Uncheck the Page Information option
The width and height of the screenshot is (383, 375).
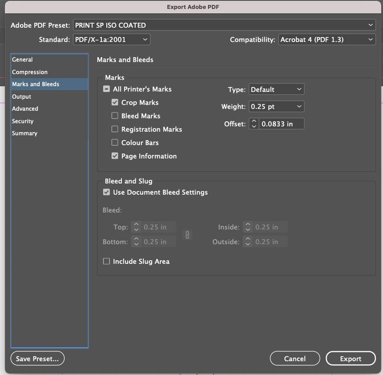[x=115, y=156]
